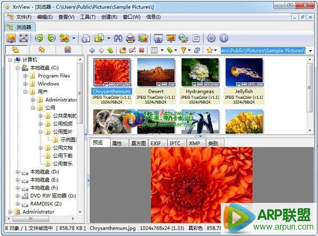Create a new folder icon
This screenshot has width=318, height=236.
123,50
